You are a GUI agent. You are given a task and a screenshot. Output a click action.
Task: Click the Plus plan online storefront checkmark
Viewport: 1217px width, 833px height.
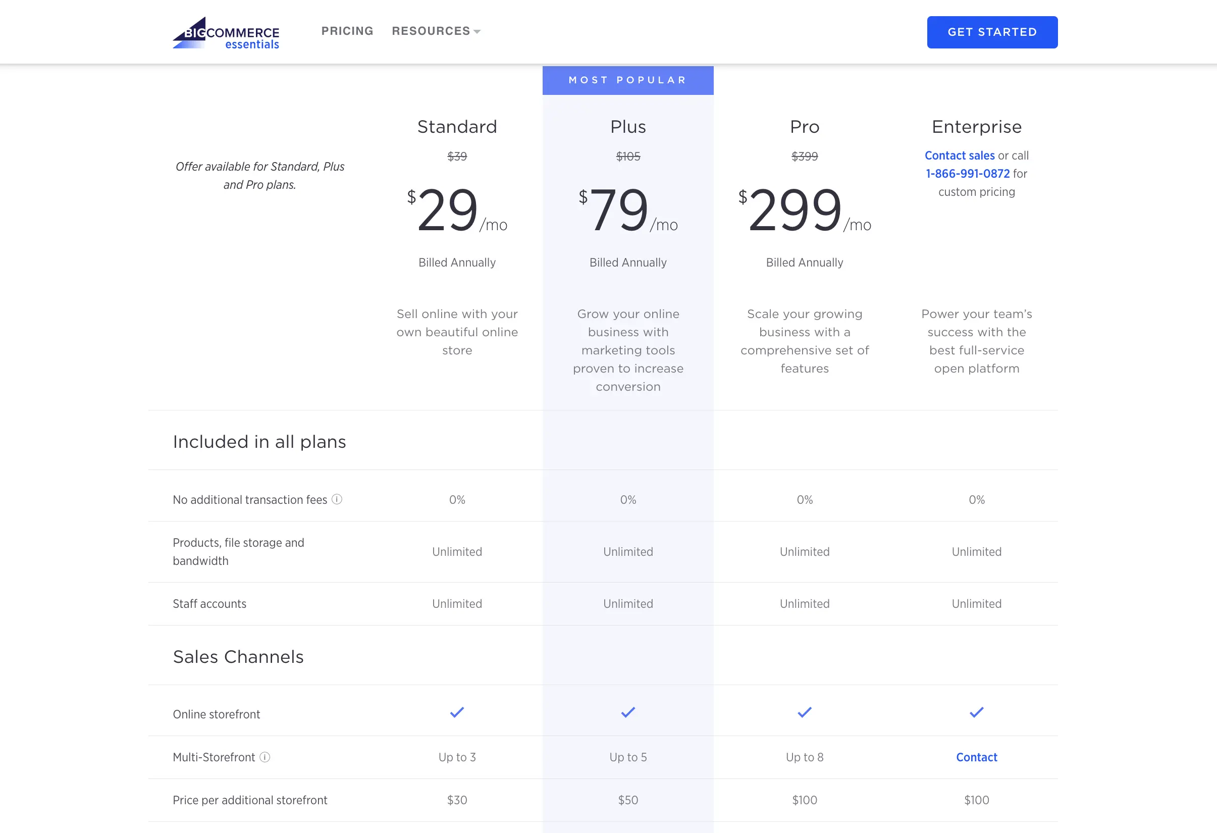tap(627, 712)
